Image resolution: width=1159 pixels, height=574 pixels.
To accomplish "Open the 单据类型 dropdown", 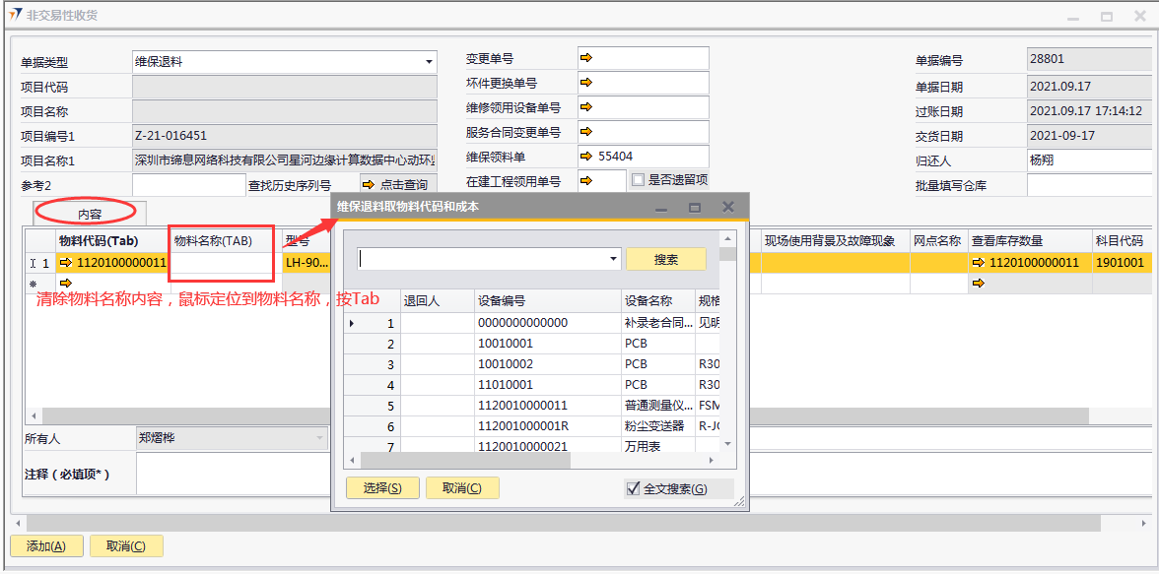I will point(429,62).
